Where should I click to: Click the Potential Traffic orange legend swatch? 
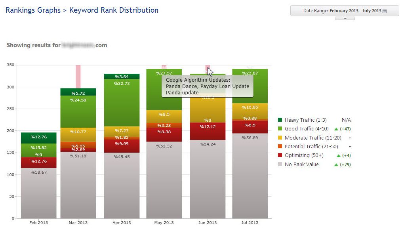(x=280, y=147)
